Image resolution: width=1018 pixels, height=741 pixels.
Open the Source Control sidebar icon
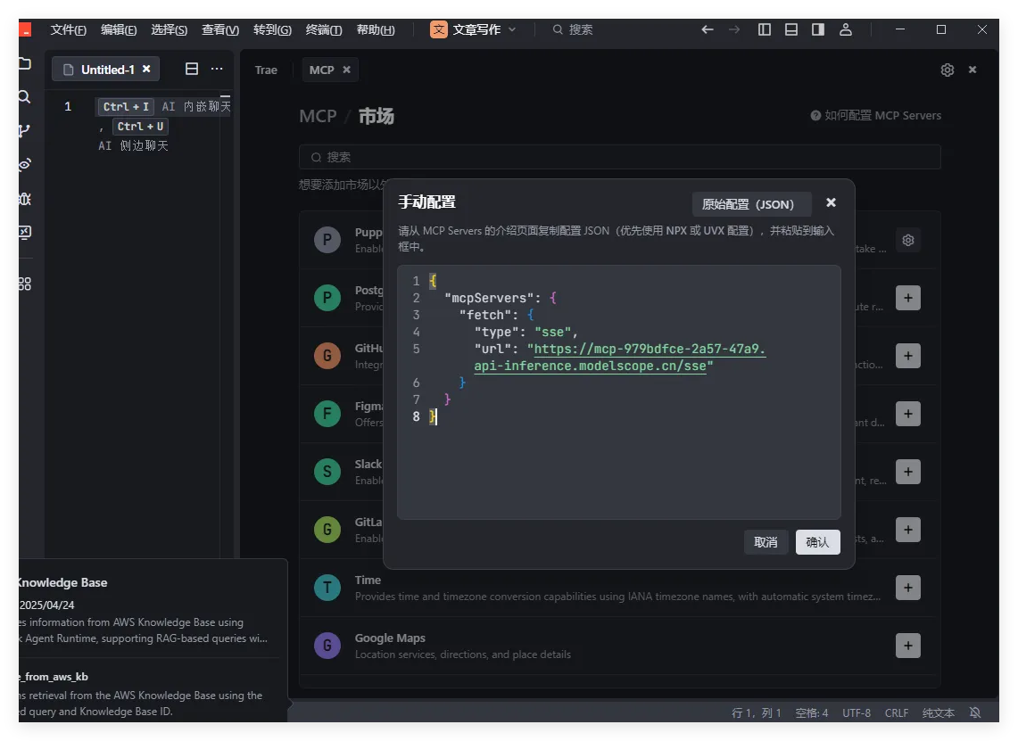[24, 131]
